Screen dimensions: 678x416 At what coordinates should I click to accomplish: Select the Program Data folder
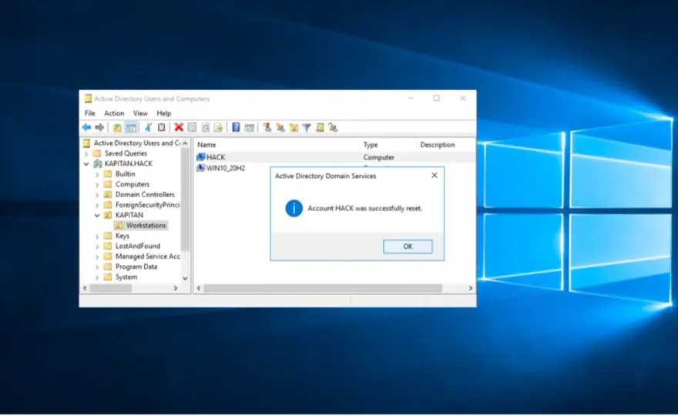(136, 267)
